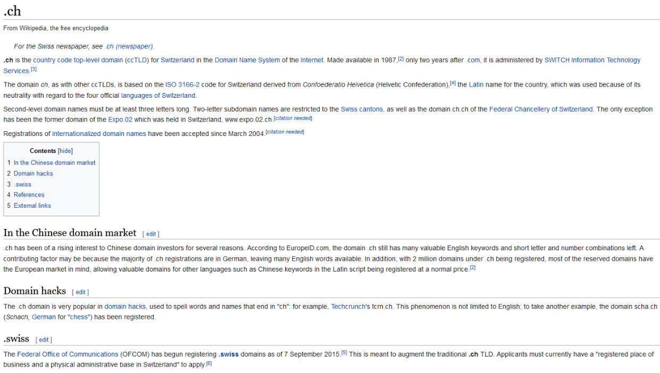The image size is (660, 373).
Task: Open footnote [5] after 7 September 2015
Action: [344, 352]
